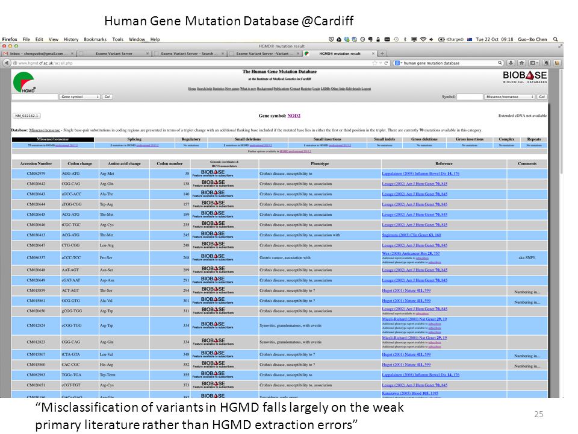Screen dimensions: 578x434
Task: Reload the page using the refresh icon
Action: [387, 63]
